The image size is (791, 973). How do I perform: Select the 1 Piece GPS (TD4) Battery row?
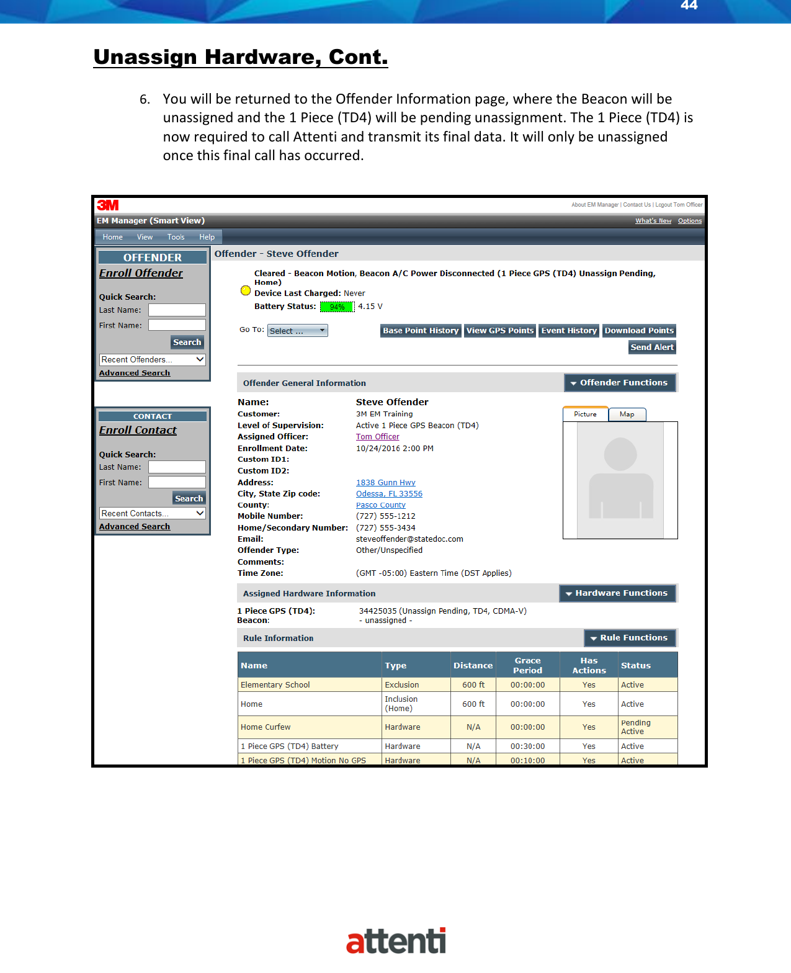coord(458,747)
